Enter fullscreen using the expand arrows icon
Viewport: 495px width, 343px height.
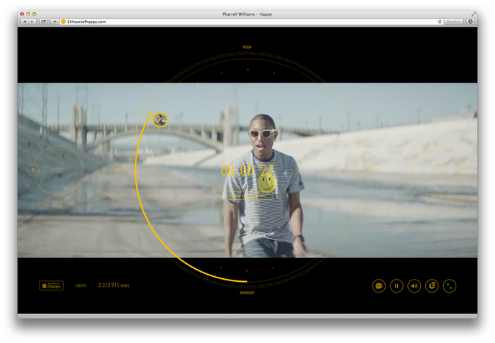[450, 286]
